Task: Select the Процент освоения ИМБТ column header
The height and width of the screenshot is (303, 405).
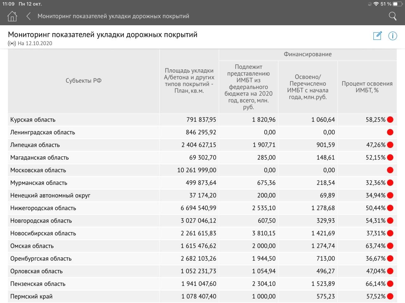Action: (x=367, y=87)
